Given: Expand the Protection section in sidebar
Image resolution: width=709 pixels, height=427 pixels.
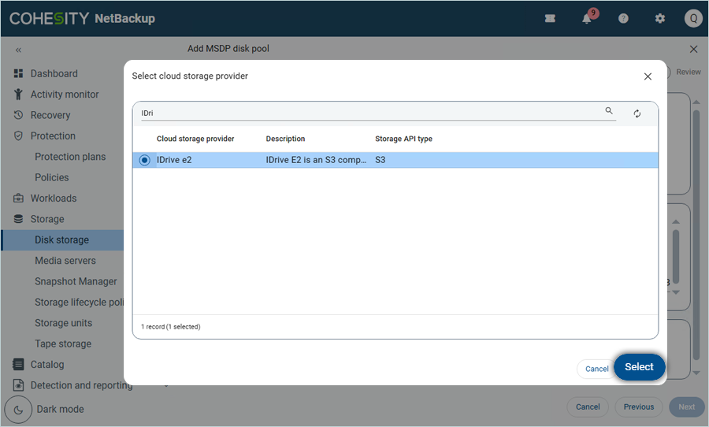Looking at the screenshot, I should tap(52, 136).
